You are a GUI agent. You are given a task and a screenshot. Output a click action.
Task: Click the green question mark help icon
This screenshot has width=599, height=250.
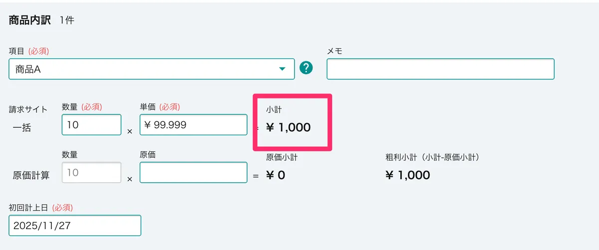tap(306, 68)
